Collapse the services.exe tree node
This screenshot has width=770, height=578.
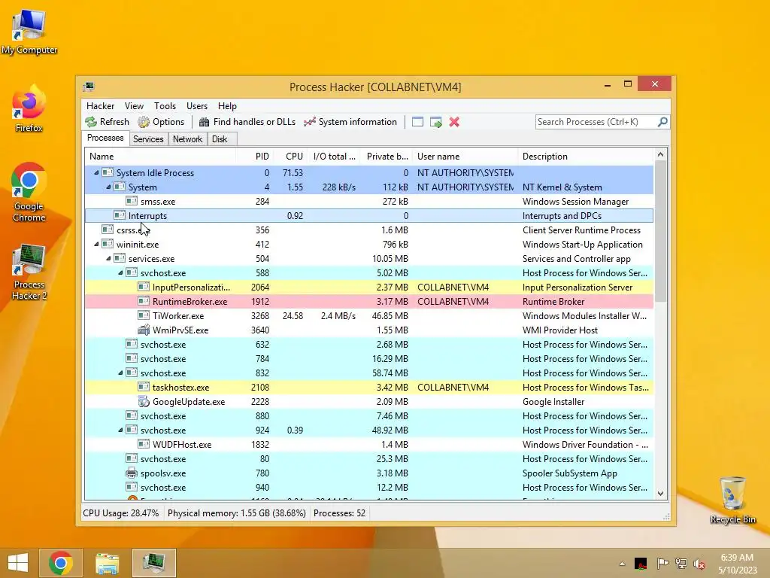click(108, 258)
